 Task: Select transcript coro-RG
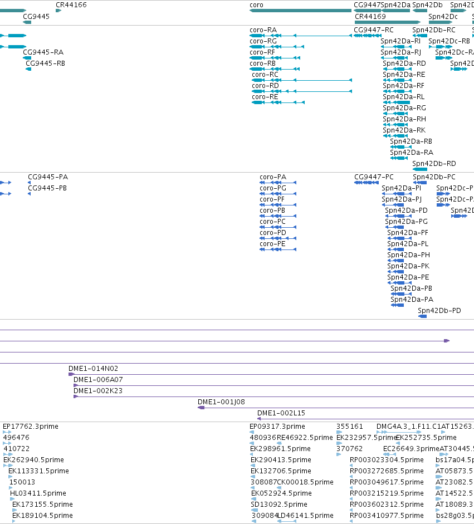click(x=263, y=41)
